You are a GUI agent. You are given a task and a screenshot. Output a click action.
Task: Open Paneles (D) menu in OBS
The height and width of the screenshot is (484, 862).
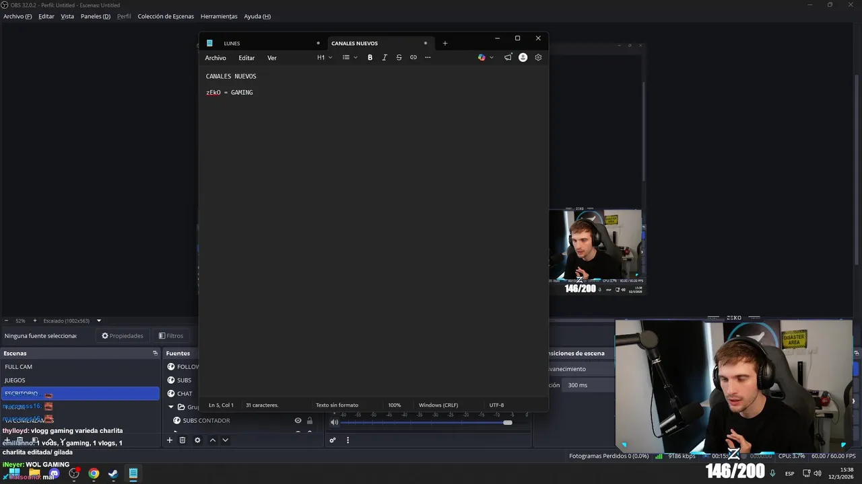click(96, 16)
